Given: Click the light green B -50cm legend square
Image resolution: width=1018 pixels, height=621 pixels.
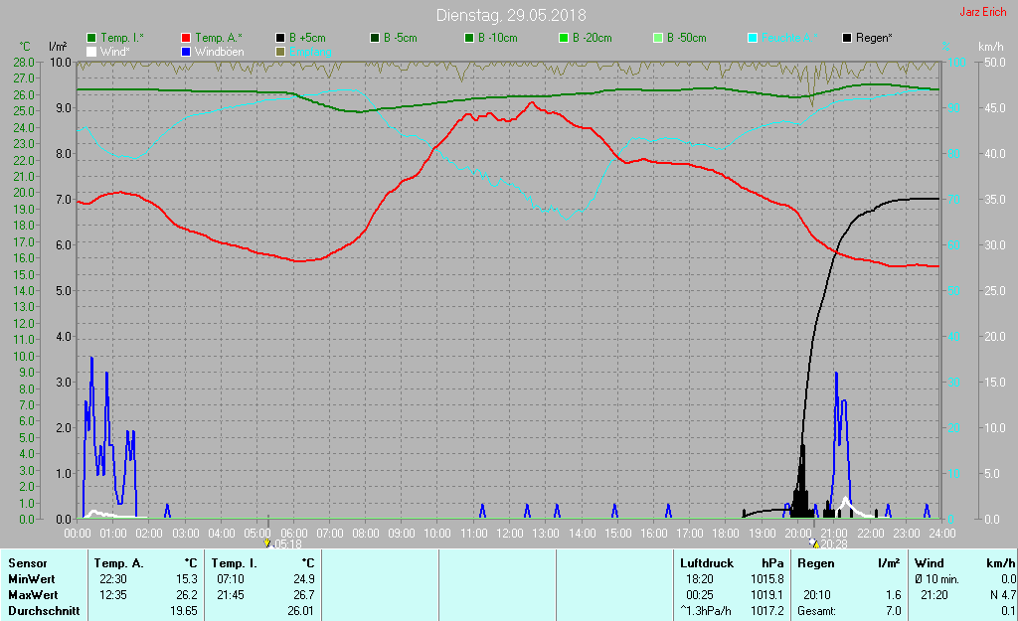Looking at the screenshot, I should 659,38.
